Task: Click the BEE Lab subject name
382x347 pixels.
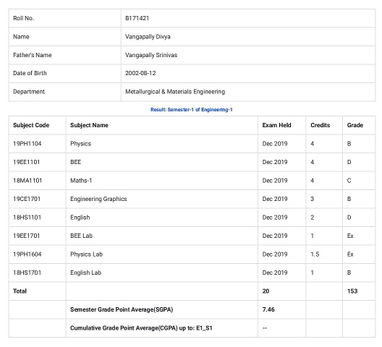Action: tap(81, 236)
